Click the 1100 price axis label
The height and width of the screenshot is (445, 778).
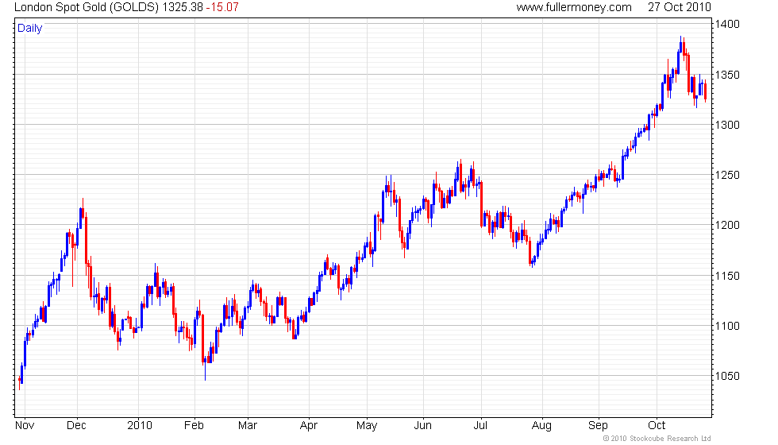727,327
